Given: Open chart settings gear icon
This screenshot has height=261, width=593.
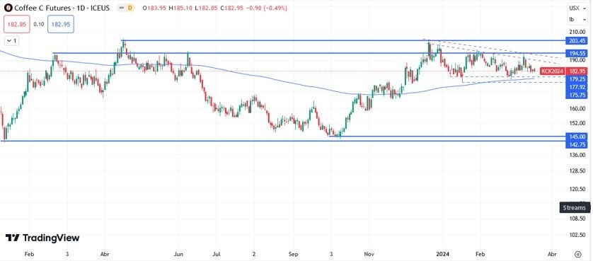Looking at the screenshot, I should pos(578,254).
